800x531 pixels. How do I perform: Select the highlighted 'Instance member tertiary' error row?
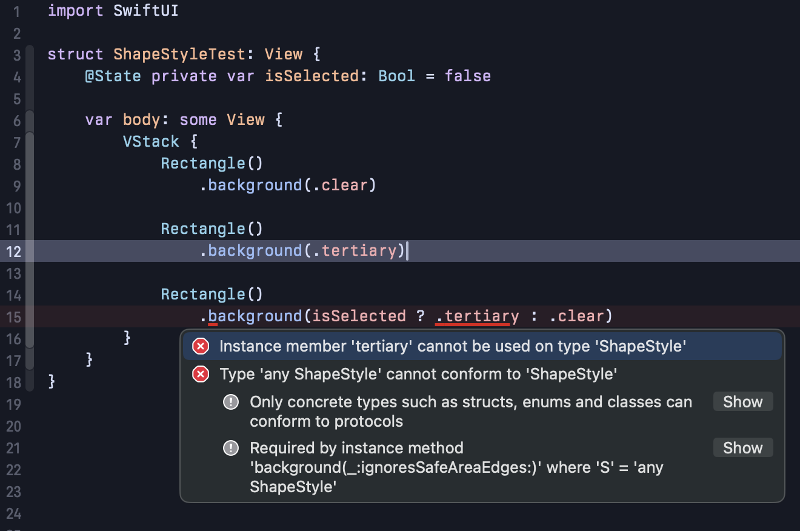pos(424,346)
